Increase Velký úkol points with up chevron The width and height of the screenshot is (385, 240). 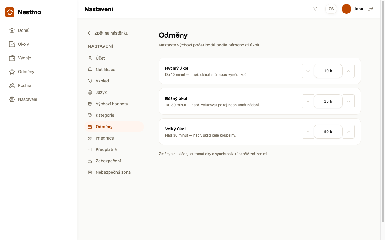pyautogui.click(x=349, y=132)
